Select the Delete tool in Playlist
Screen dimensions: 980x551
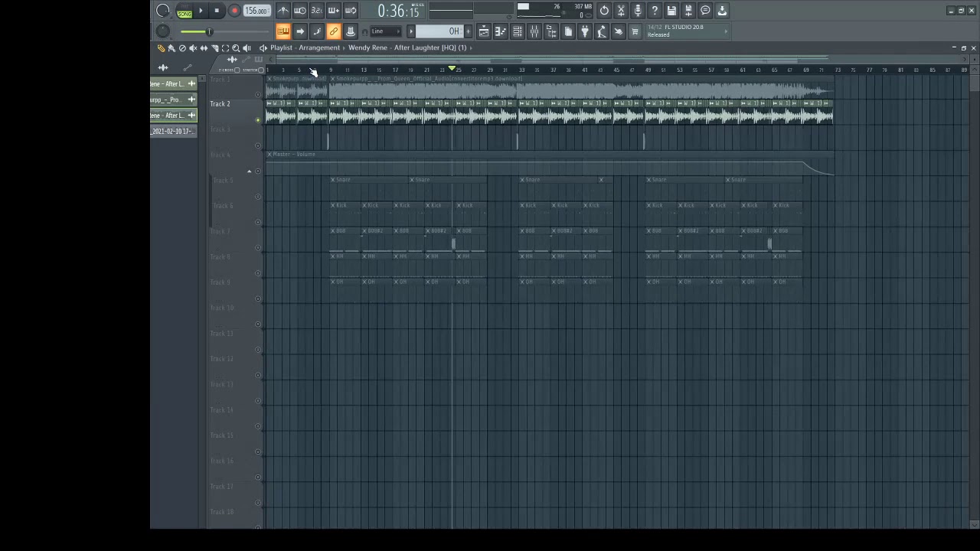(x=182, y=47)
